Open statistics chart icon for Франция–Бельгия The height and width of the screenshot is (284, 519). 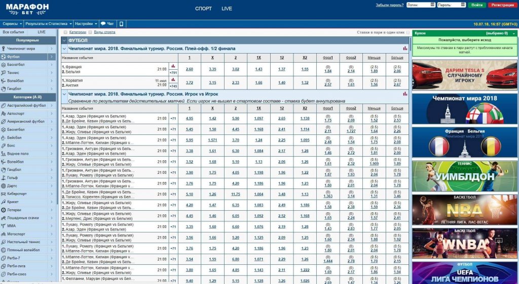[x=173, y=66]
